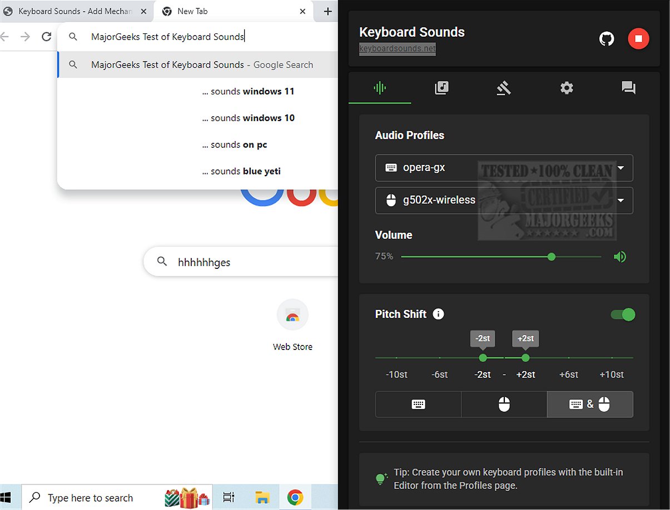This screenshot has height=510, width=670.
Task: Open a new browser tab with plus
Action: (x=327, y=11)
